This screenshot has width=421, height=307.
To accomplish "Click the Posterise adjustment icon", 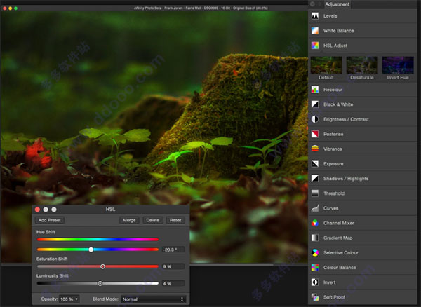I will click(x=315, y=134).
